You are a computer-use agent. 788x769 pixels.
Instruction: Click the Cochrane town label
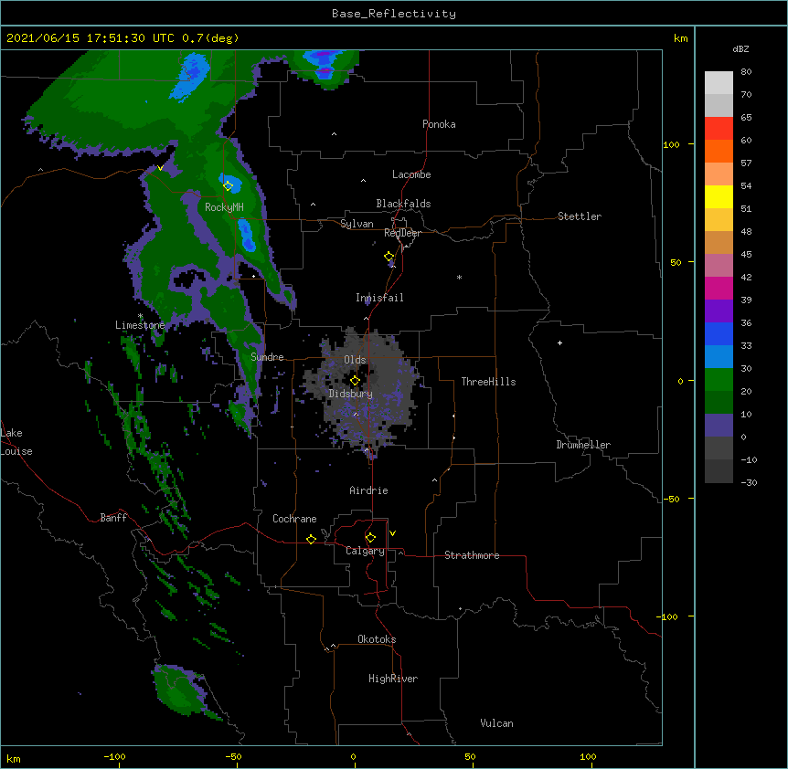pos(294,519)
